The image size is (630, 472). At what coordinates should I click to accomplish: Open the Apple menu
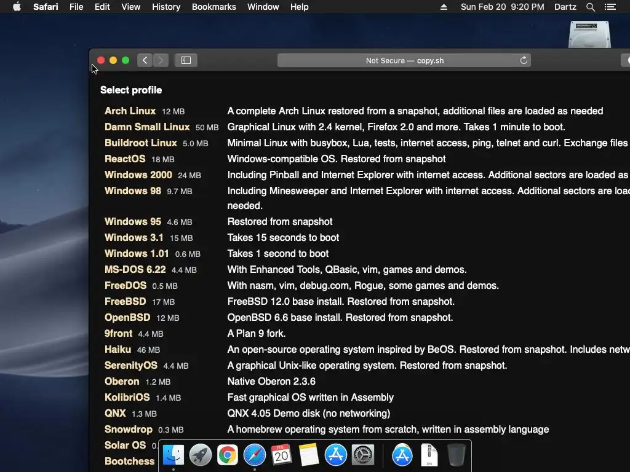point(17,7)
